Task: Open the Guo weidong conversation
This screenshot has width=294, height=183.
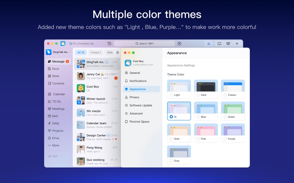Action: [97, 161]
